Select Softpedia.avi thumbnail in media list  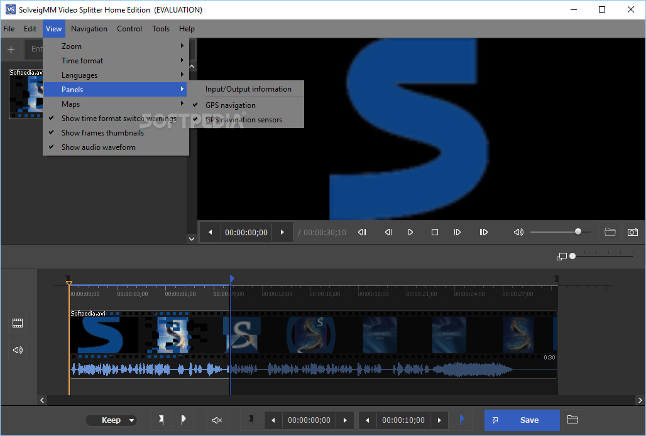tap(26, 93)
